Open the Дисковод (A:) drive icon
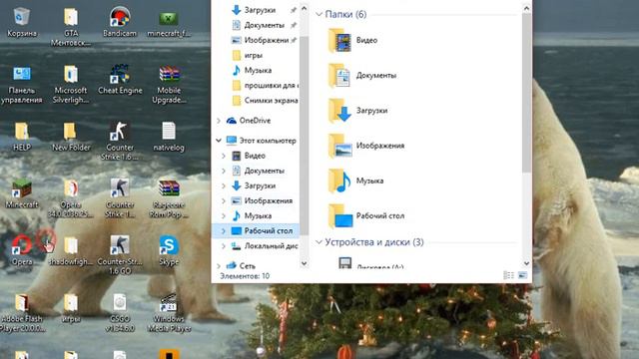Viewport: 639px width, 359px height. pos(345,263)
